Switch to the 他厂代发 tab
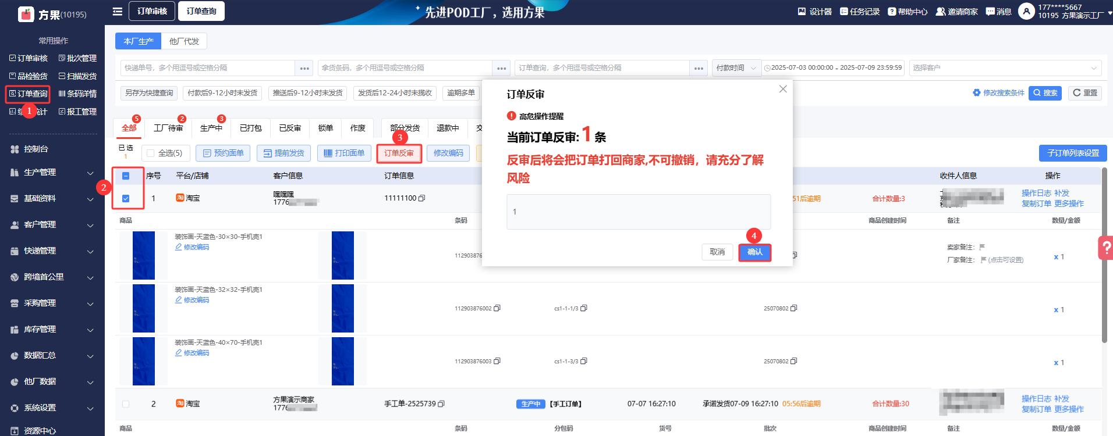The height and width of the screenshot is (436, 1113). pyautogui.click(x=184, y=41)
